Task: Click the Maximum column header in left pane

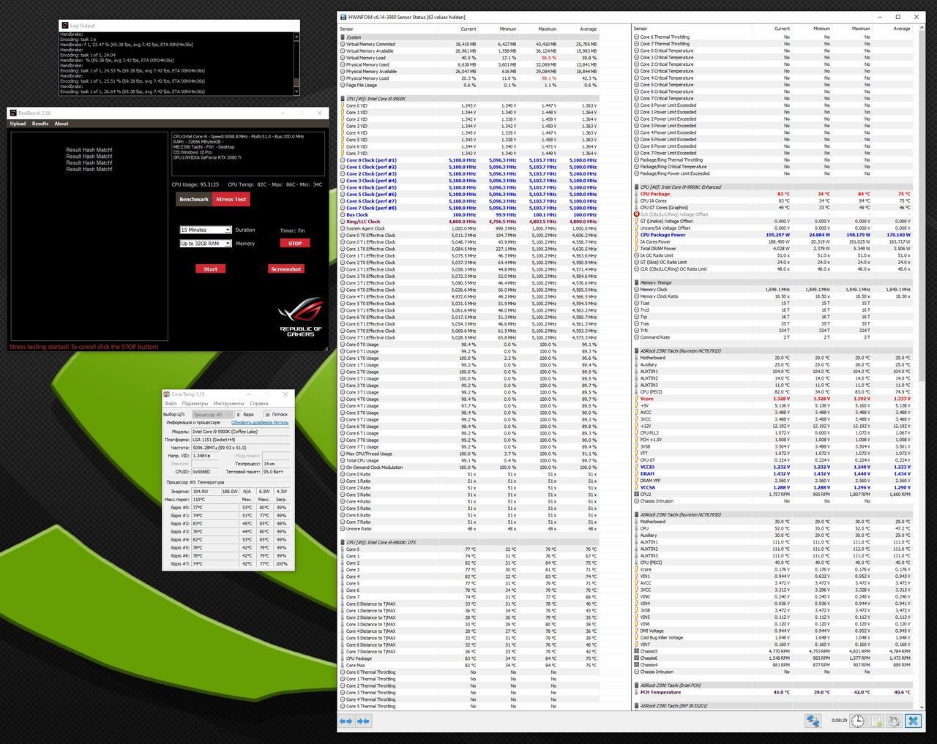Action: coord(548,29)
